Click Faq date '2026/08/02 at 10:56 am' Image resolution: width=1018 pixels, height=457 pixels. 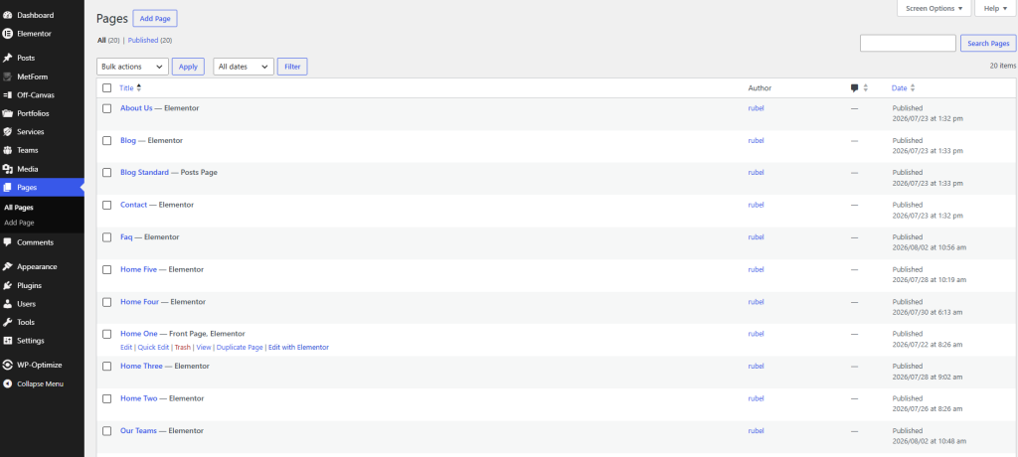tap(929, 247)
